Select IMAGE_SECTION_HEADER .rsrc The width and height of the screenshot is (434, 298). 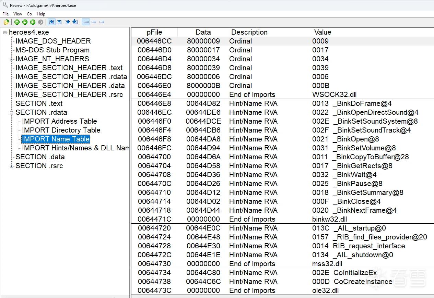pyautogui.click(x=69, y=95)
